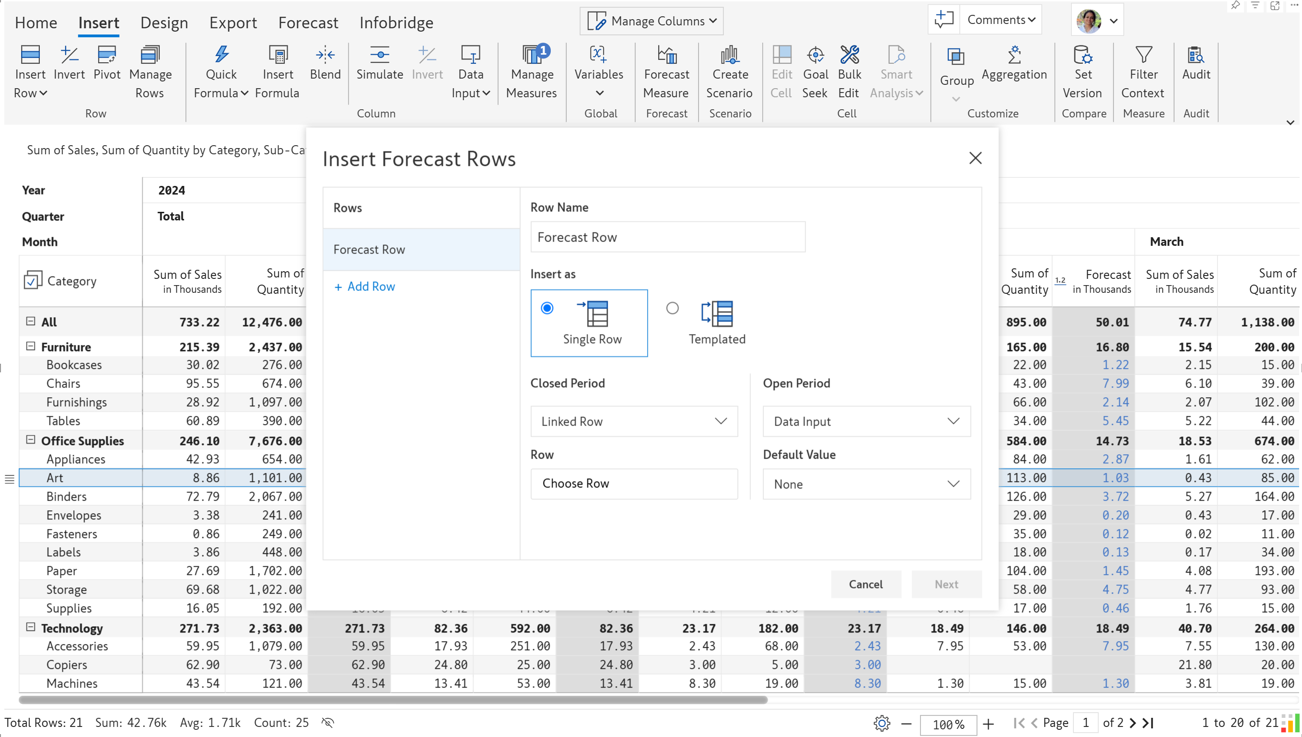Click the Filter Context funnel icon
The image size is (1302, 737).
1143,55
